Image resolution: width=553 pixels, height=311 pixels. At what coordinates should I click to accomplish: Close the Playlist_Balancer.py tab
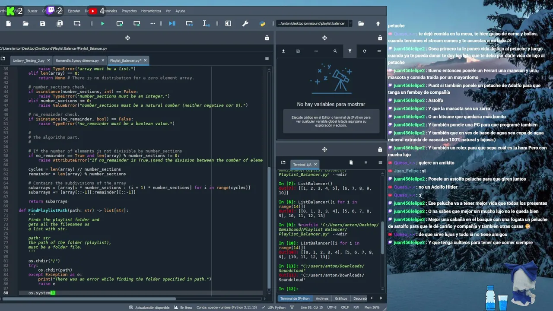pyautogui.click(x=145, y=60)
